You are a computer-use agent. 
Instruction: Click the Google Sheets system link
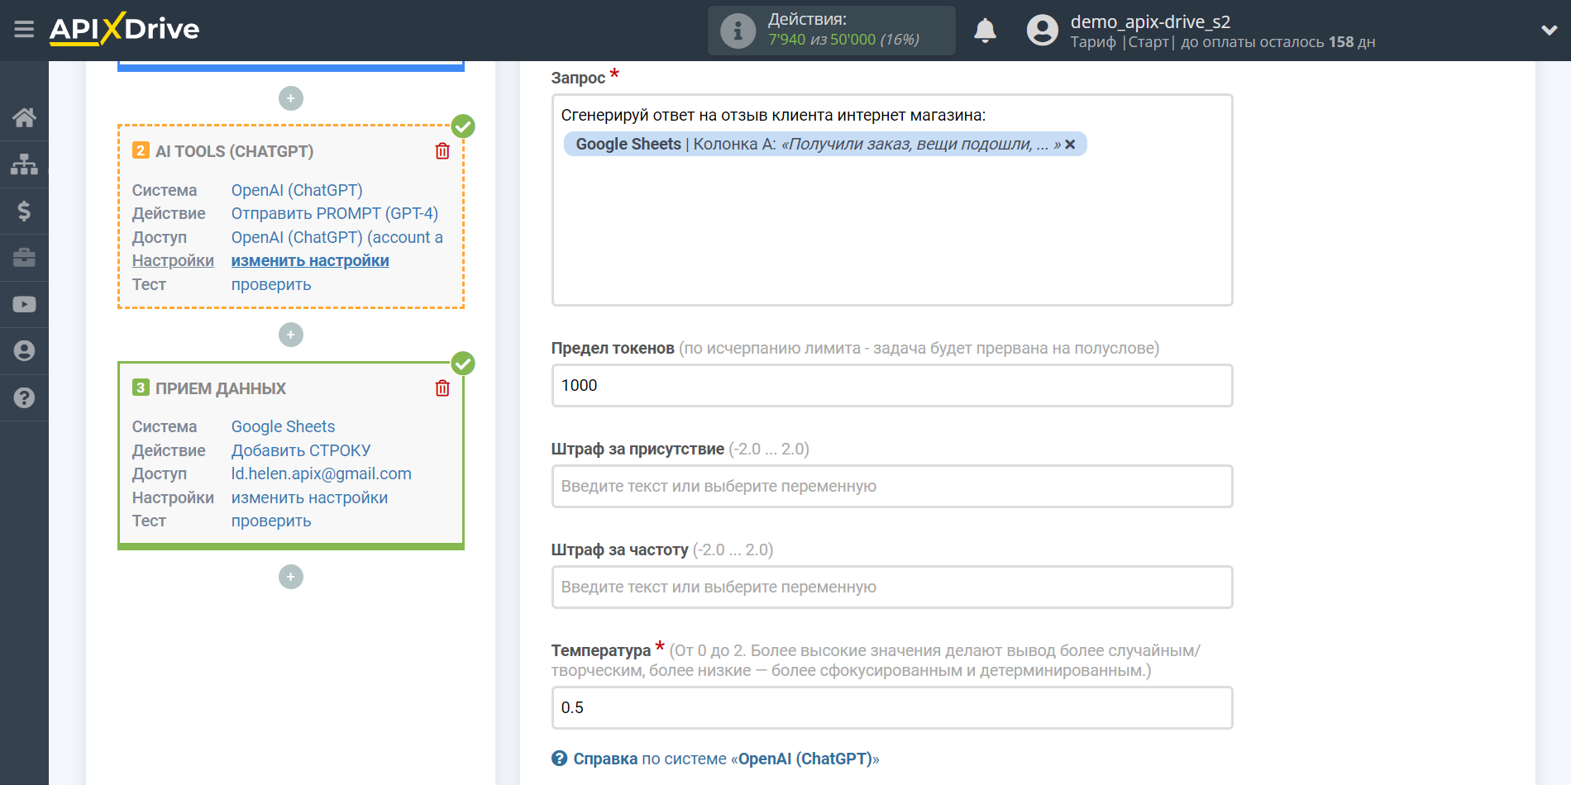coord(283,426)
